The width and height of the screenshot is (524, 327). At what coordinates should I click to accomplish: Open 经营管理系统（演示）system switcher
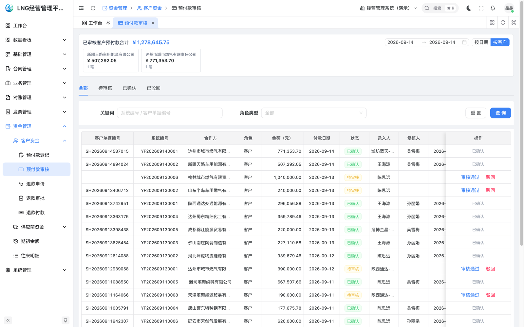click(x=388, y=8)
